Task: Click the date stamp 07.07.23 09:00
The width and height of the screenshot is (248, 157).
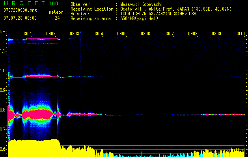Action: [x=20, y=18]
